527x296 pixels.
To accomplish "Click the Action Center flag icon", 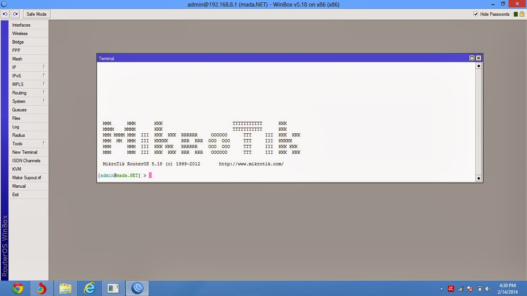I will [x=470, y=289].
